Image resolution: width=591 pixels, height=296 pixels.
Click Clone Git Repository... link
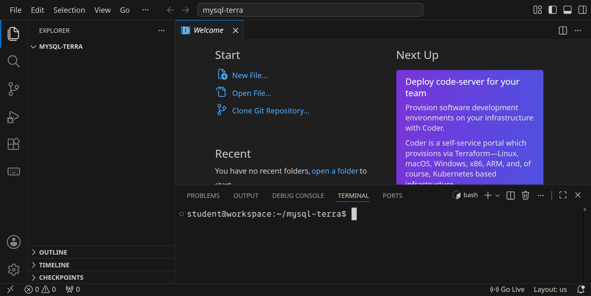[271, 111]
